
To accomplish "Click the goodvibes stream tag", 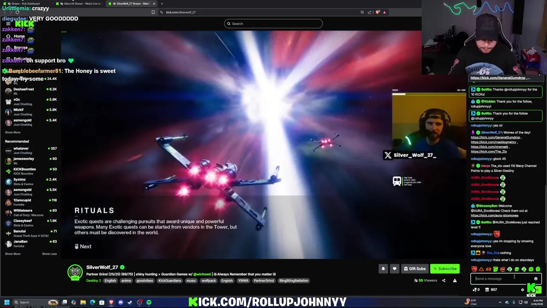I will (x=144, y=281).
